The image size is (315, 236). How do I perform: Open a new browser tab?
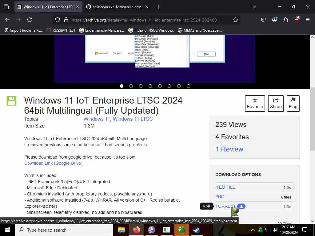tap(158, 7)
